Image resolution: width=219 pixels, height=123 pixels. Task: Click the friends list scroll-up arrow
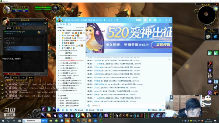(x=46, y=31)
